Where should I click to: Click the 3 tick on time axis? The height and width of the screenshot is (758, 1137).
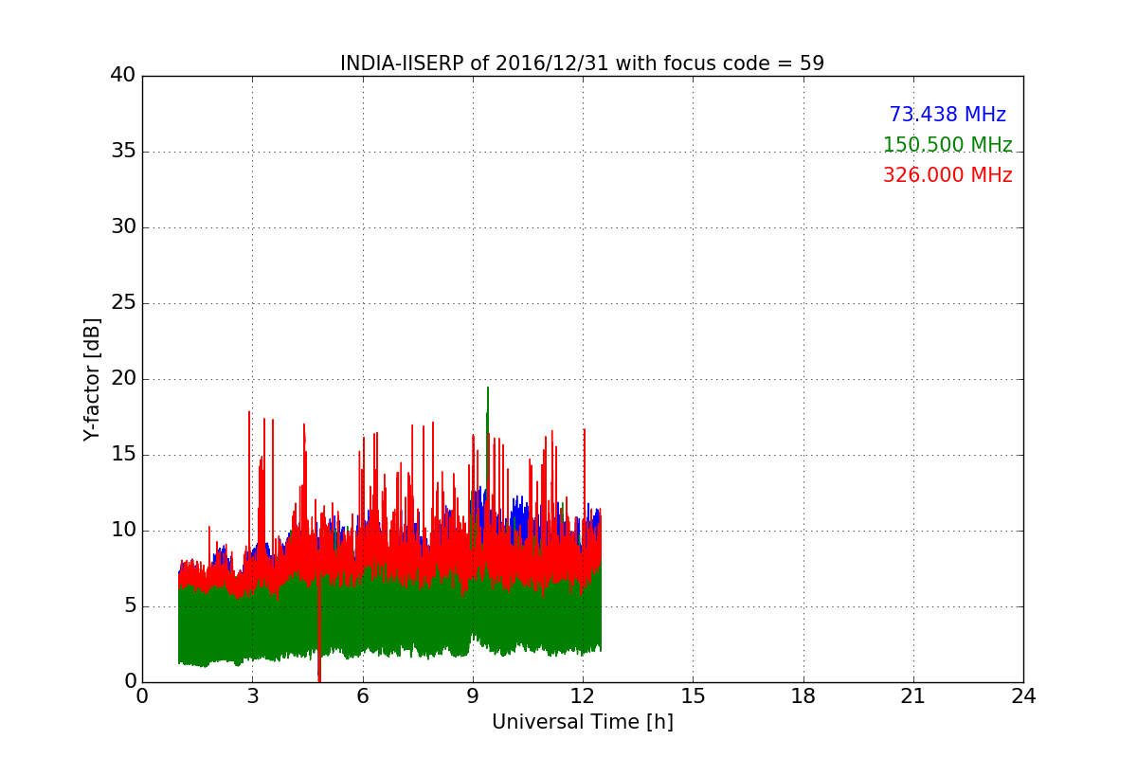pyautogui.click(x=252, y=696)
